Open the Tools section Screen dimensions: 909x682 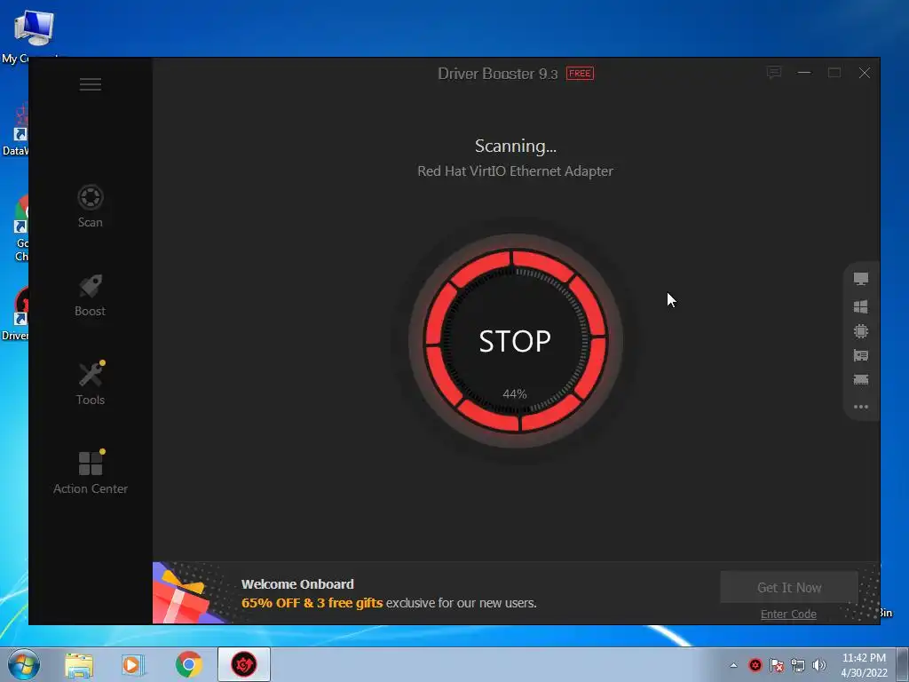click(91, 384)
